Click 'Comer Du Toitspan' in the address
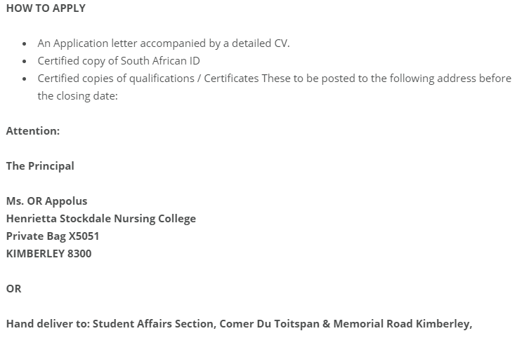 [270, 324]
